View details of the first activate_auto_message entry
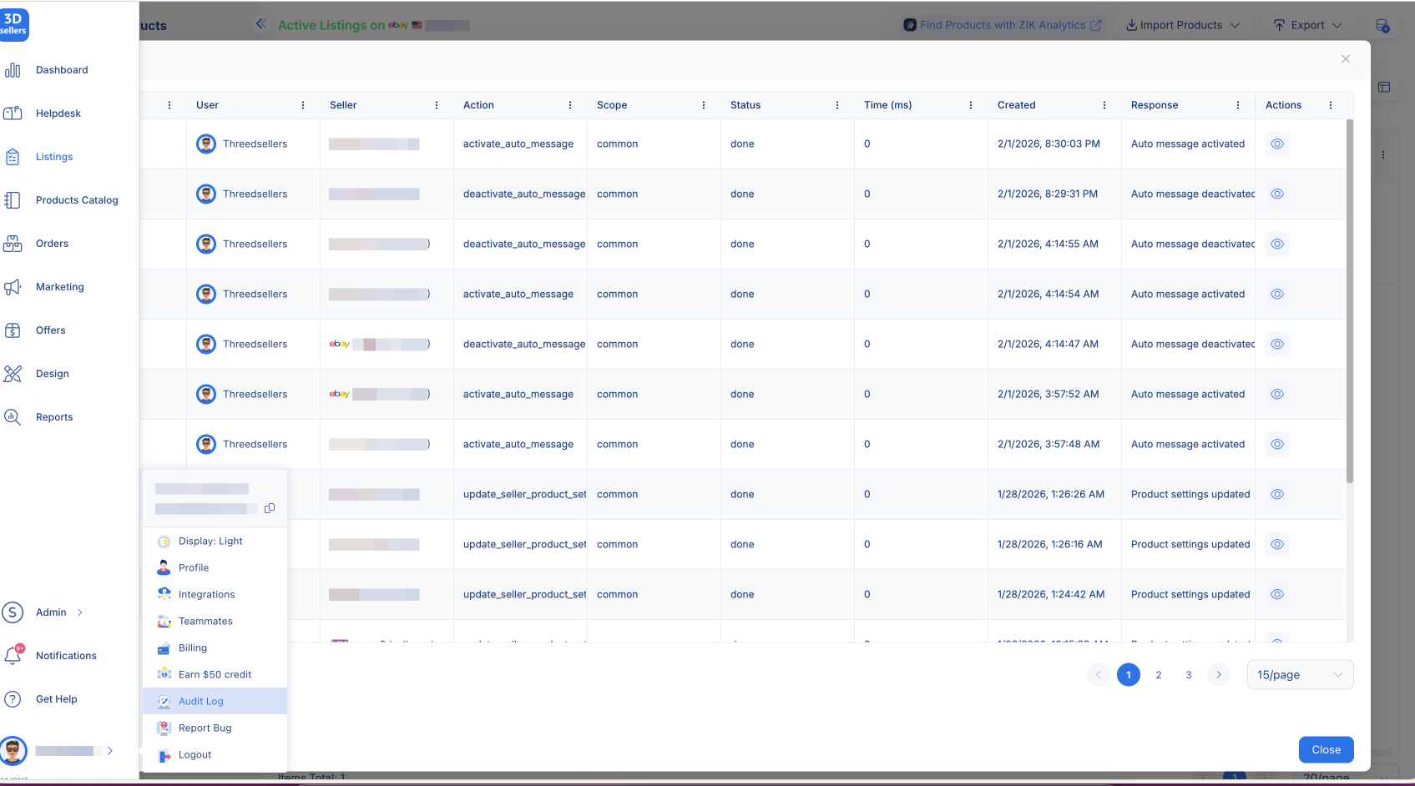This screenshot has width=1415, height=786. [x=1276, y=144]
